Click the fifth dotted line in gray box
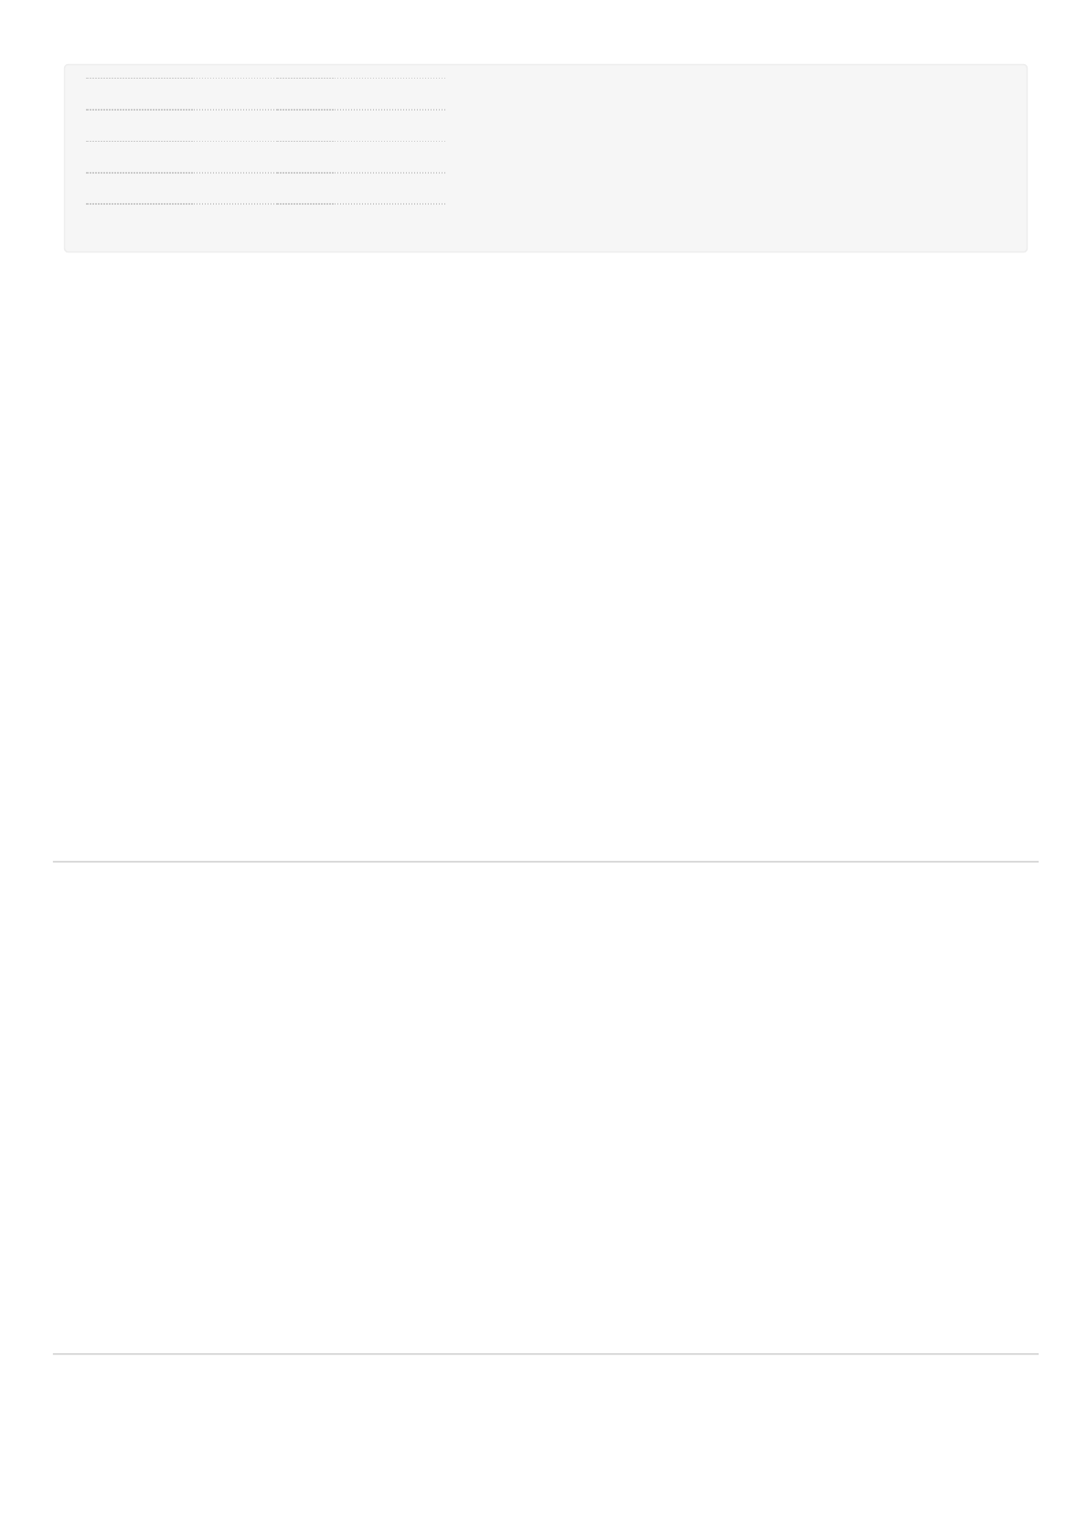Viewport: 1088px width, 1540px height. (265, 203)
